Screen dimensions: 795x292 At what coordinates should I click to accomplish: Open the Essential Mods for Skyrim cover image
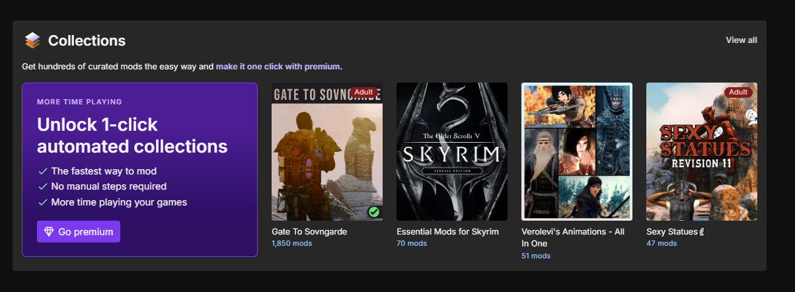tap(452, 151)
